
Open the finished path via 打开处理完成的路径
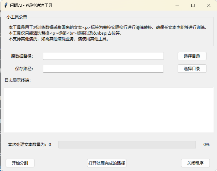pos(107,163)
